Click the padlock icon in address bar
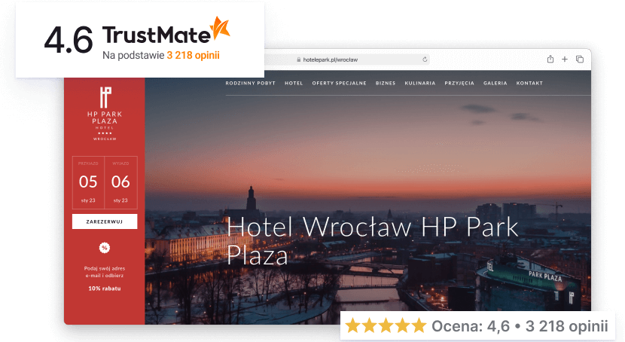625x342 pixels. [x=298, y=60]
